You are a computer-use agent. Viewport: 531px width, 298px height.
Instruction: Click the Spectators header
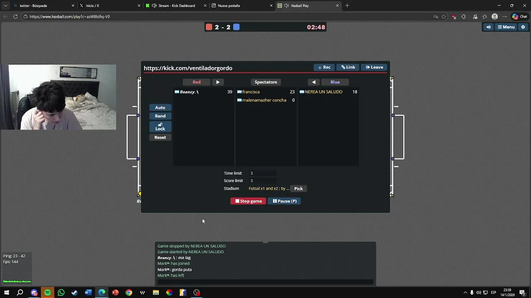click(265, 82)
